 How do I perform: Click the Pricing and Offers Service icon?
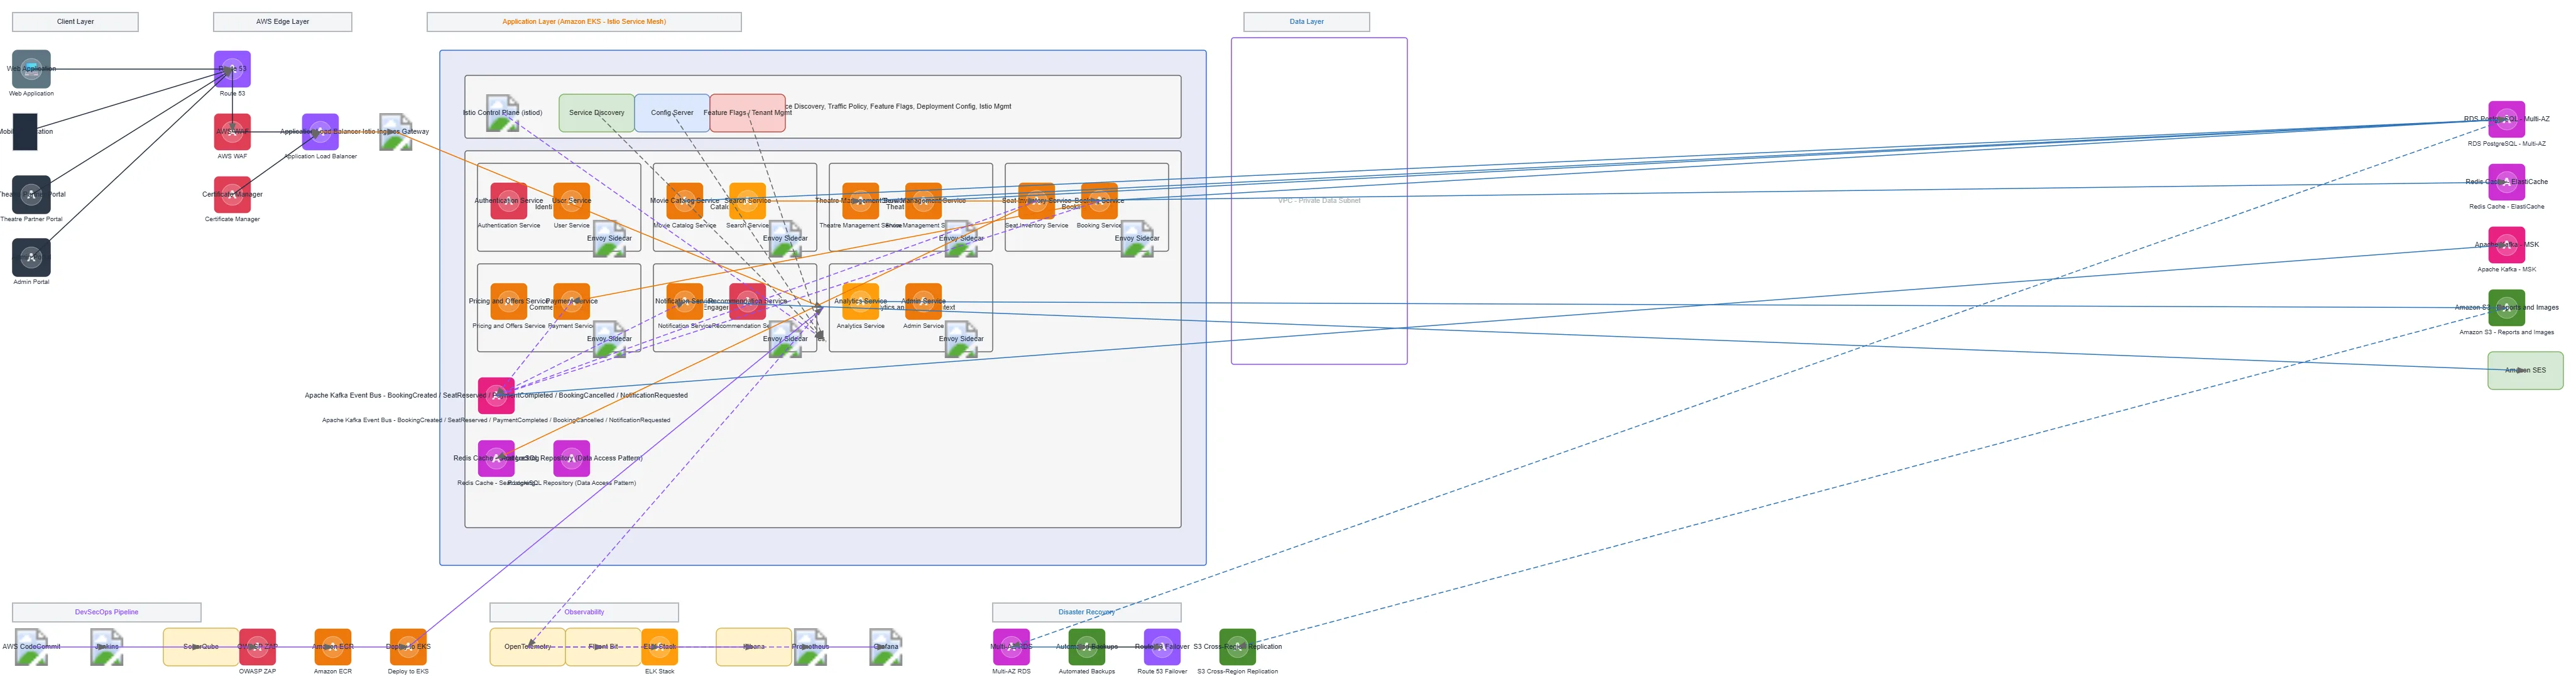[x=508, y=302]
